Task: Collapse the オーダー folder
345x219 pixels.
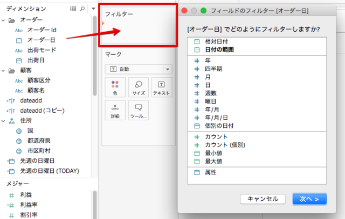Action: 3,20
